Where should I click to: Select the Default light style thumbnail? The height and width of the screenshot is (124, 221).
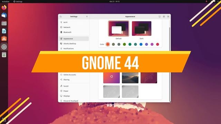pos(118,29)
